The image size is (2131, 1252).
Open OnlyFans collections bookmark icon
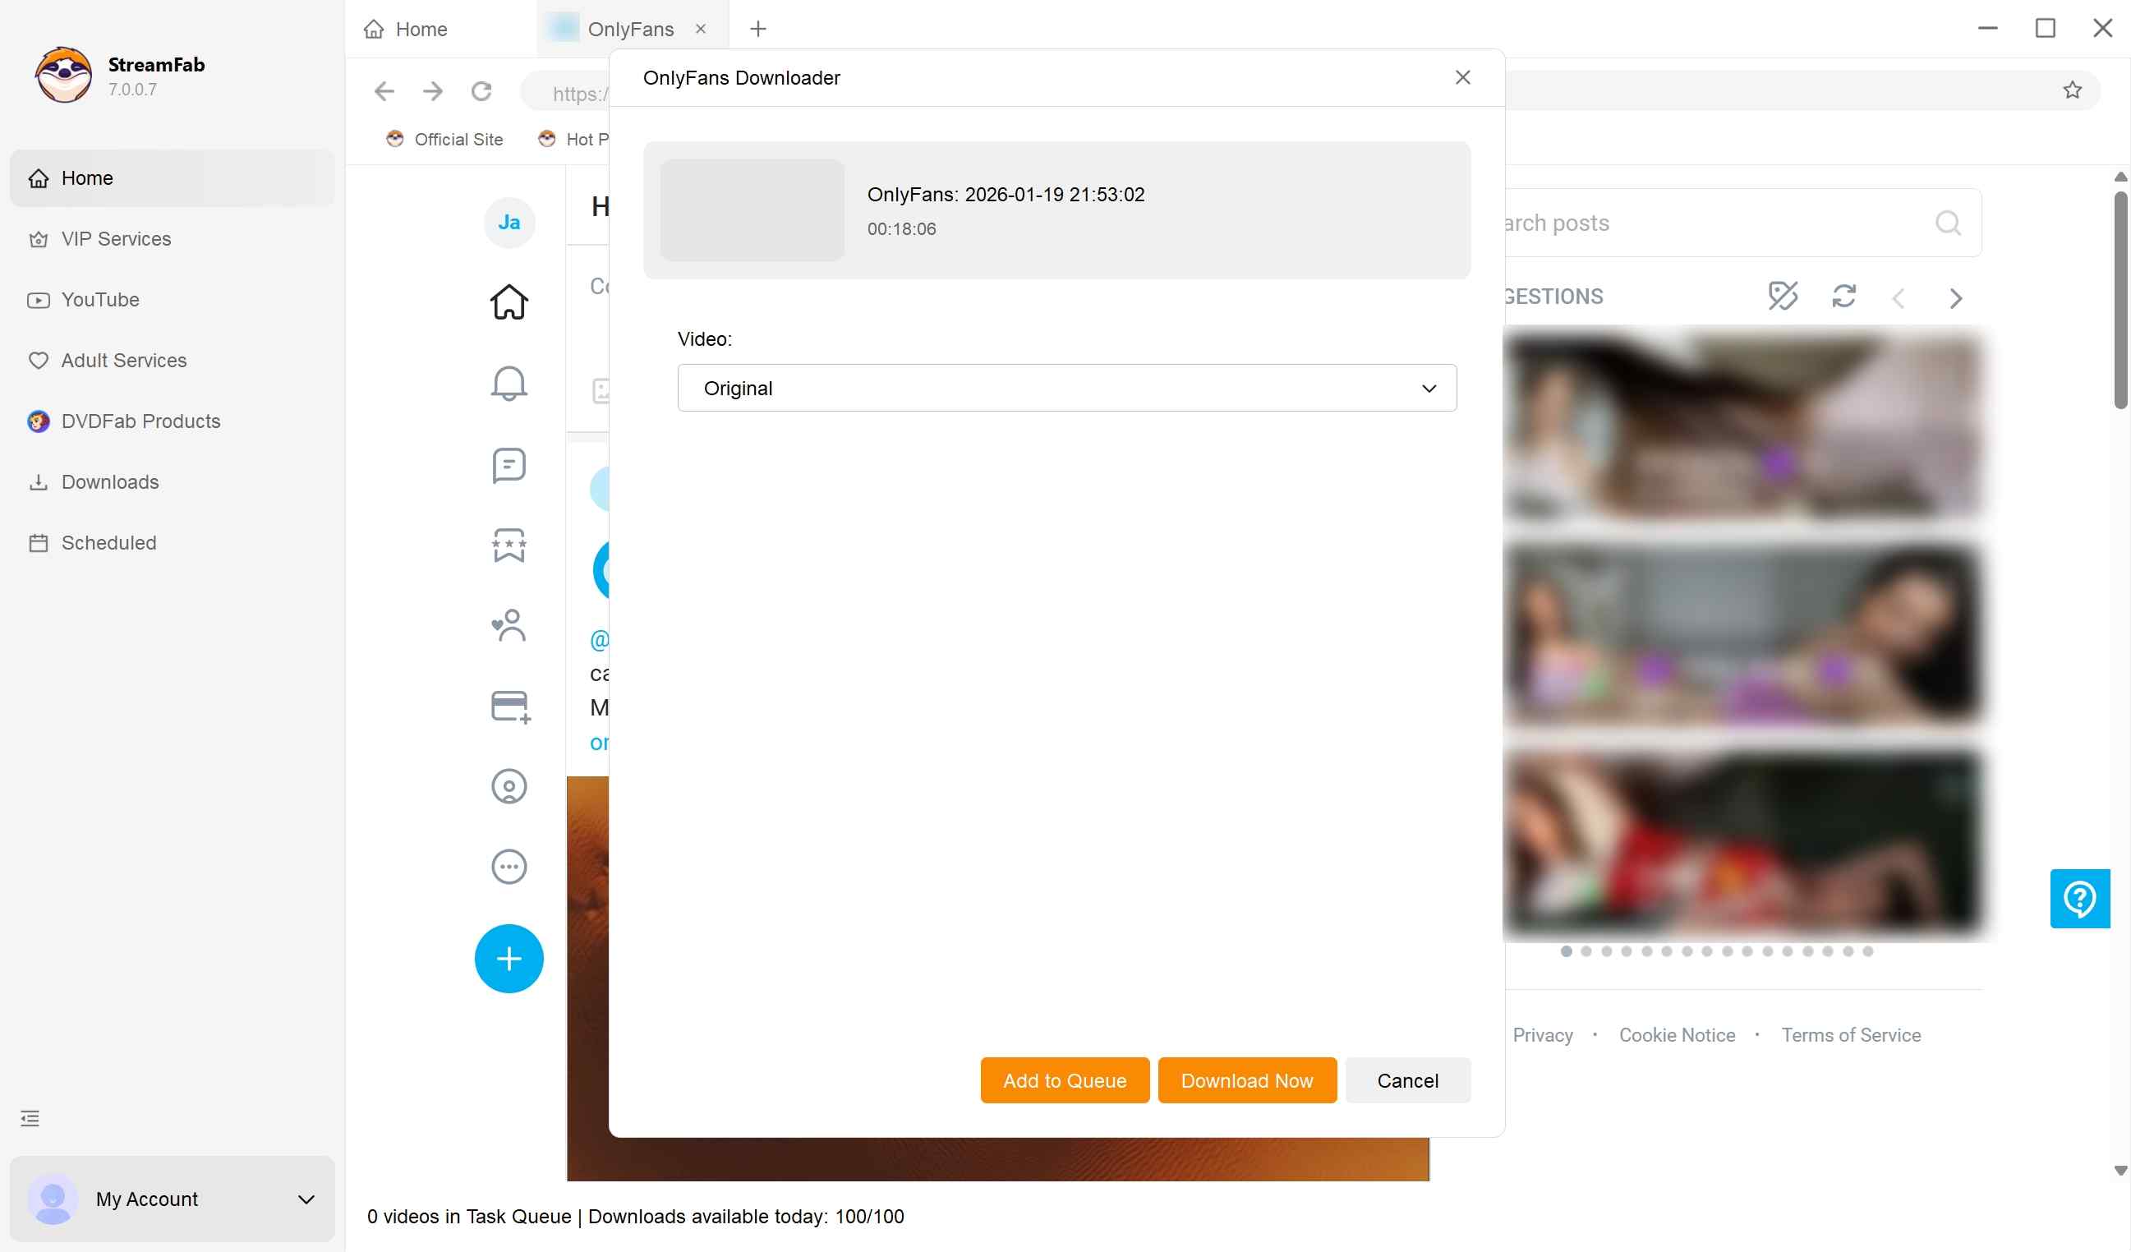(509, 545)
